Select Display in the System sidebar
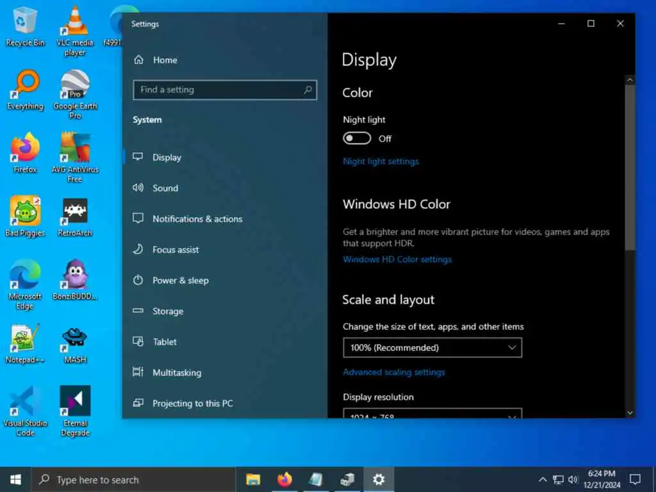 pos(225,158)
